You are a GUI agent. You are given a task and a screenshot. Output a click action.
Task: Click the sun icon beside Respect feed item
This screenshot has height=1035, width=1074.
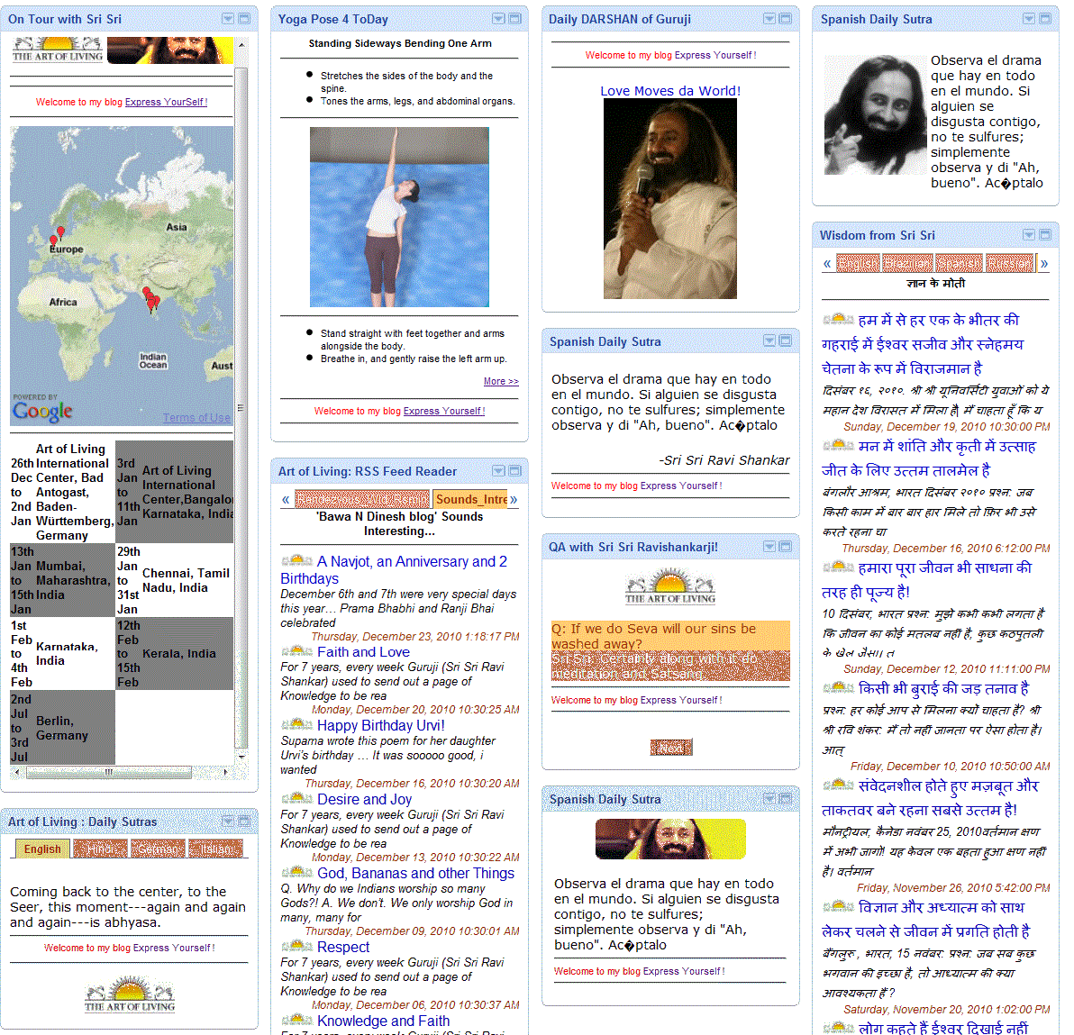(297, 946)
